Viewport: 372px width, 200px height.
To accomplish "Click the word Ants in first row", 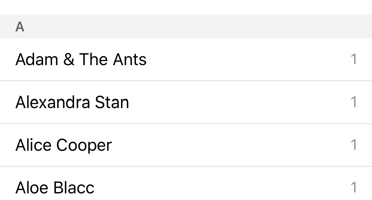I will 130,60.
